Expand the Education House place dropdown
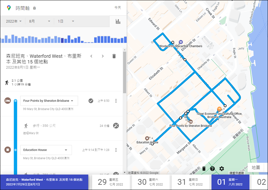 click(x=46, y=150)
